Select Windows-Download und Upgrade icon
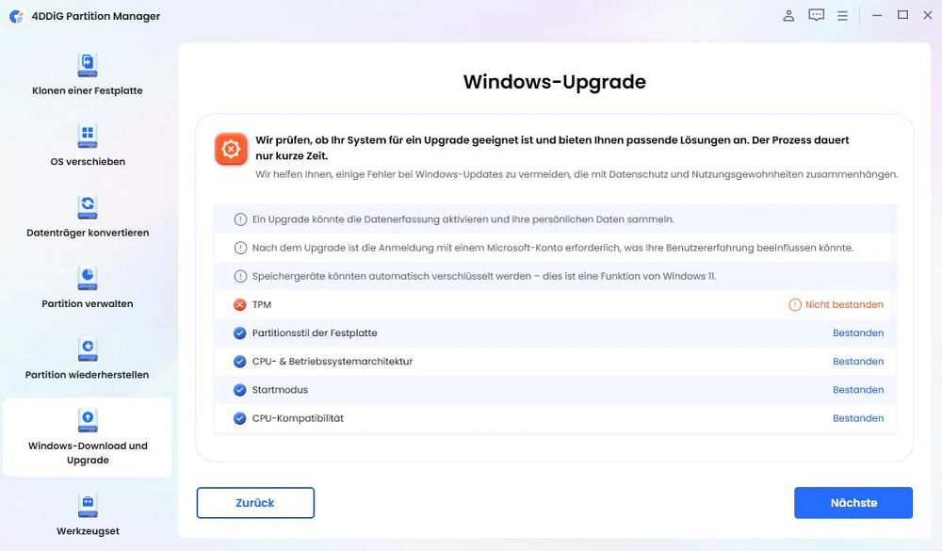The height and width of the screenshot is (551, 942). tap(88, 420)
